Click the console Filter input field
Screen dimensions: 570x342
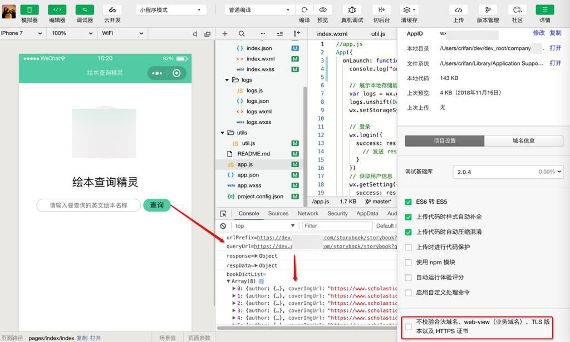pyautogui.click(x=337, y=226)
